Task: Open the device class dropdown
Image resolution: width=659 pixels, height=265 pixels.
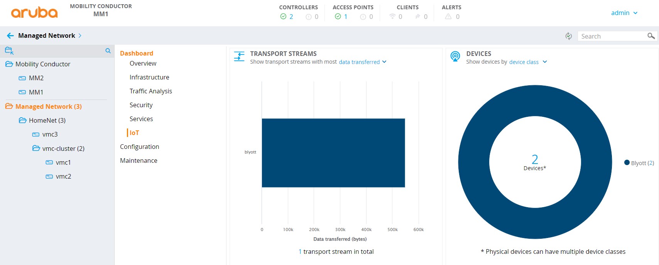Action: pos(528,62)
